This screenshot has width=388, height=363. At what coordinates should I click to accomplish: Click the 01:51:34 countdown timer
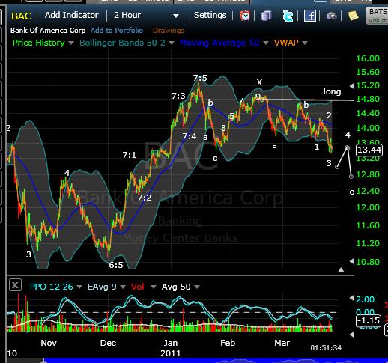click(326, 347)
